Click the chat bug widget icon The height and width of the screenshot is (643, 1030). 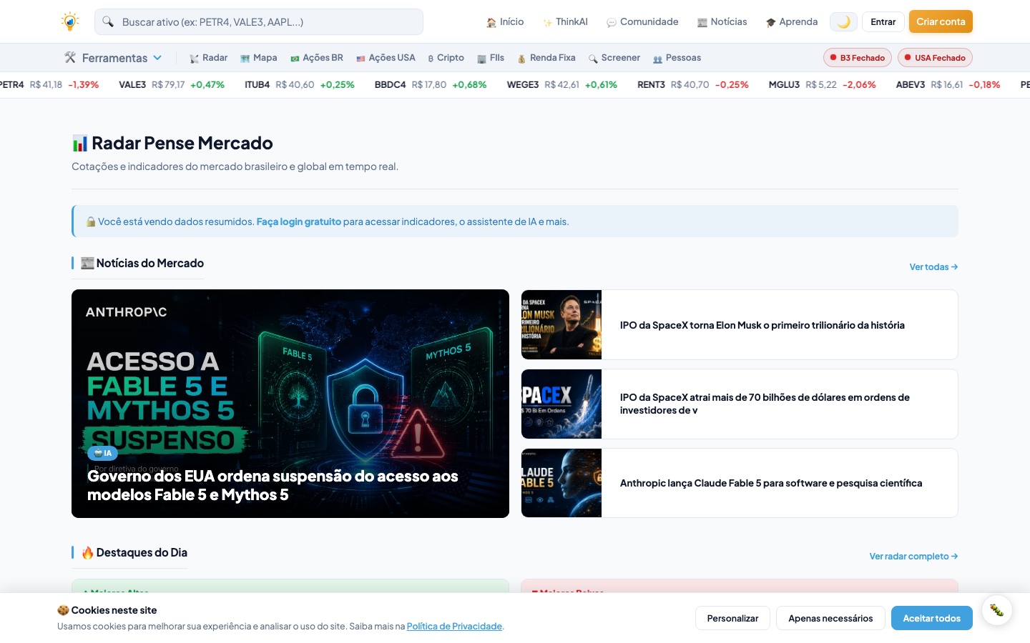996,610
